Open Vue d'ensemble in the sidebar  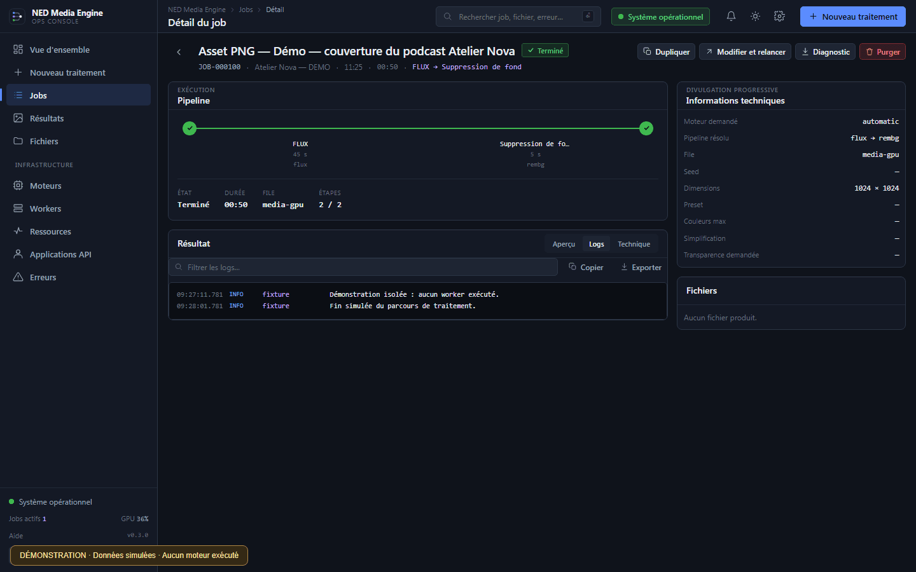point(78,50)
